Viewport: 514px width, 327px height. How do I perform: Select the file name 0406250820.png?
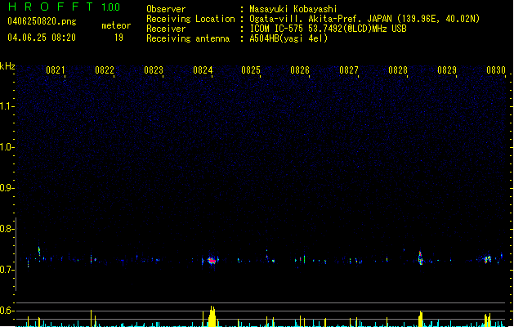click(42, 21)
